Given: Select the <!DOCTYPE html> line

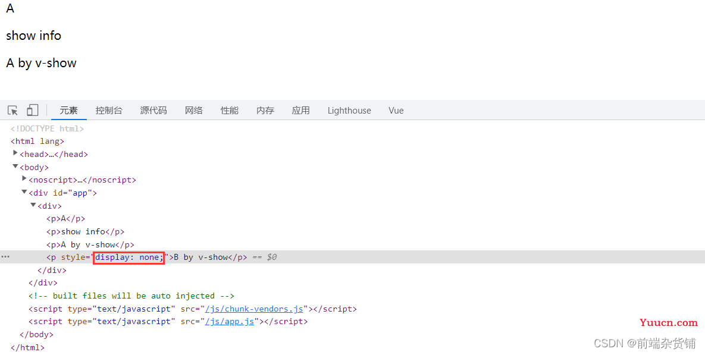Looking at the screenshot, I should (x=47, y=128).
